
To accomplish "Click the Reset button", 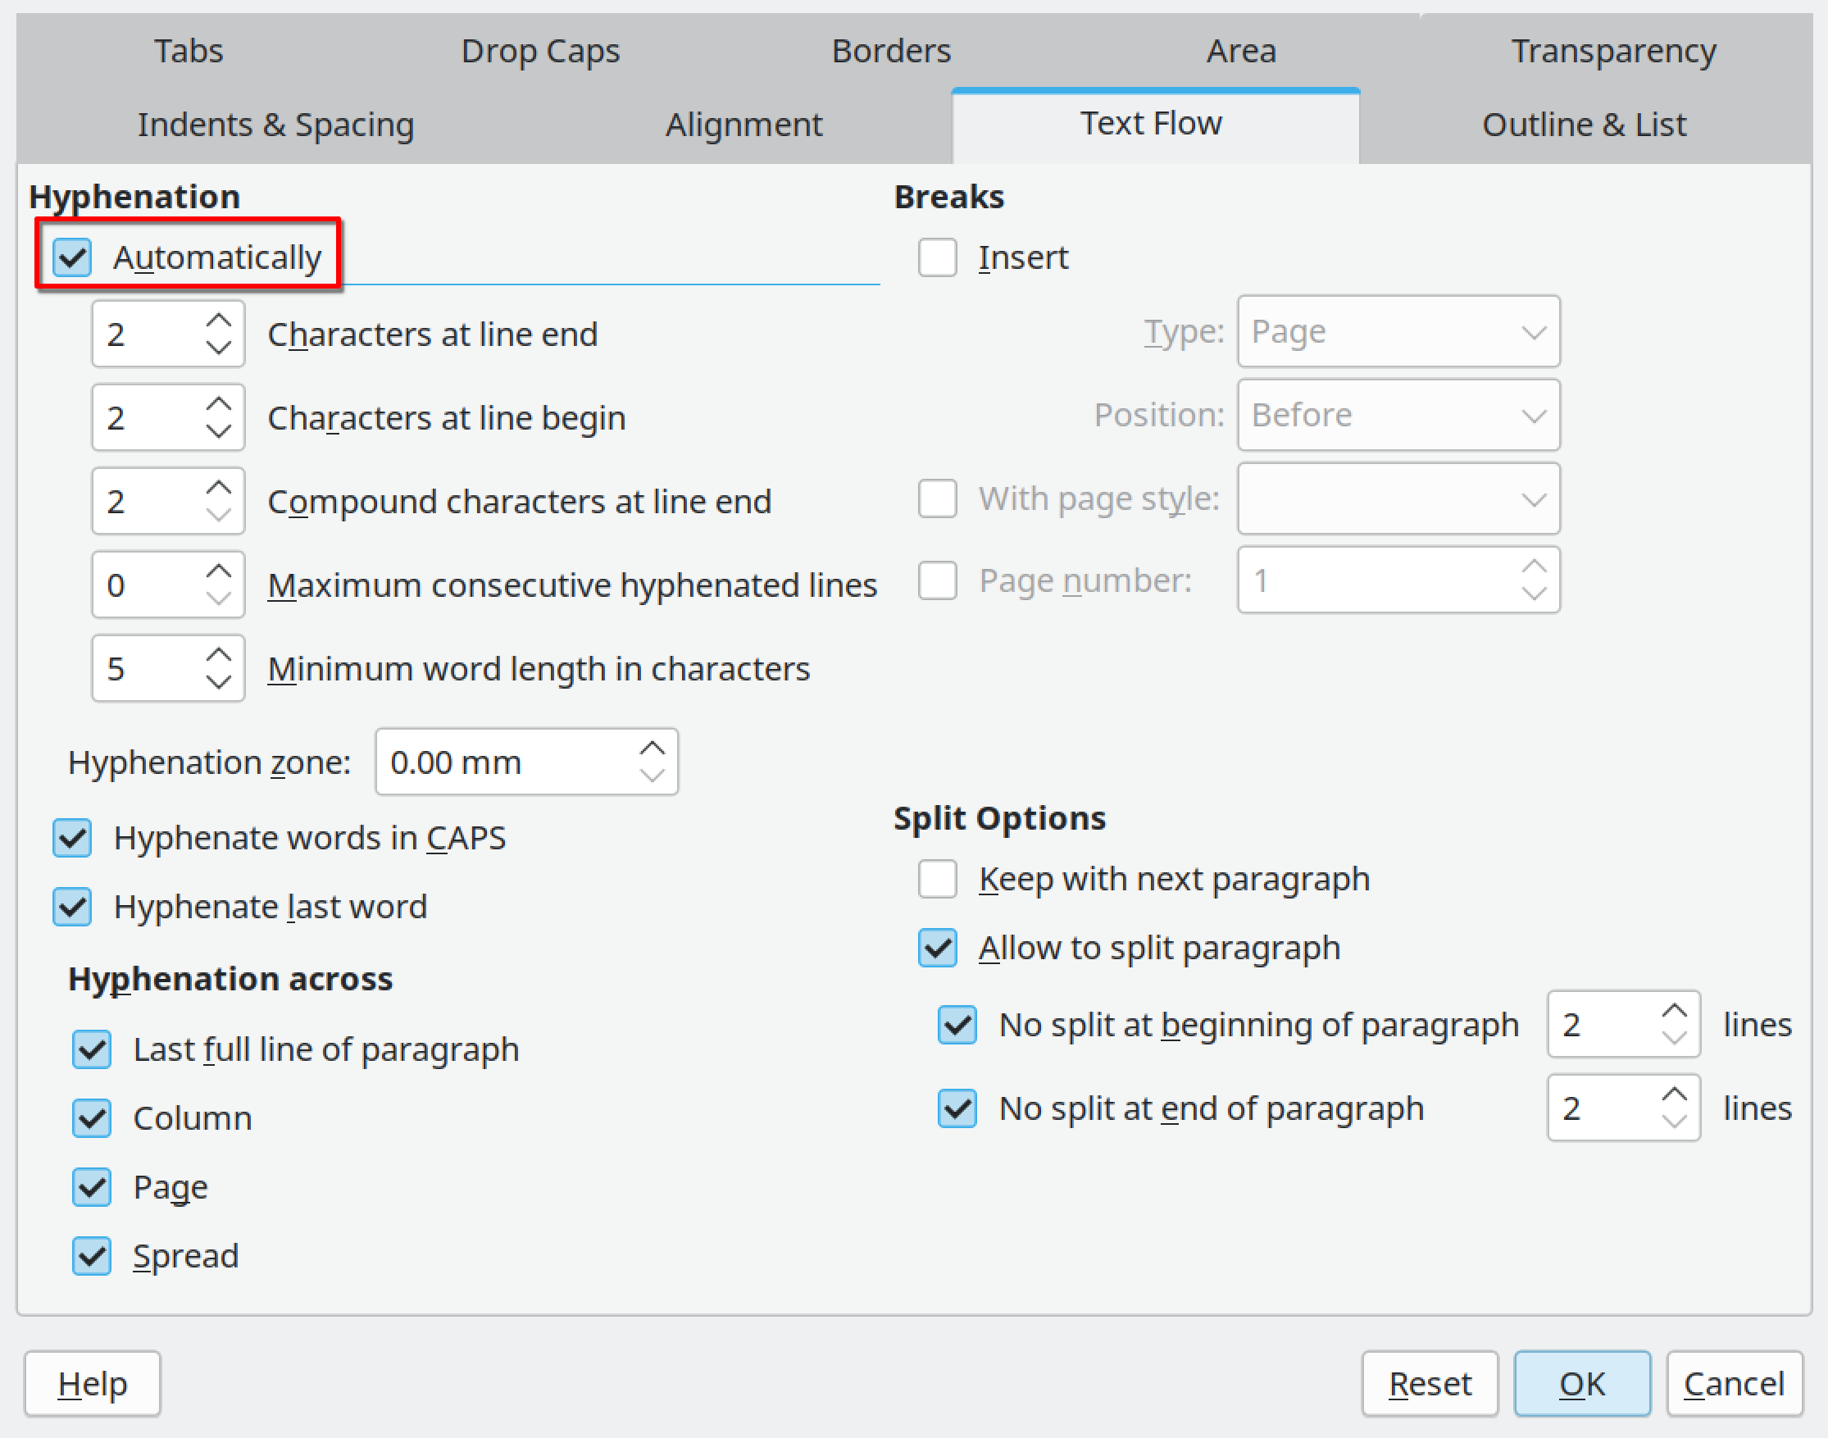I will [x=1430, y=1383].
